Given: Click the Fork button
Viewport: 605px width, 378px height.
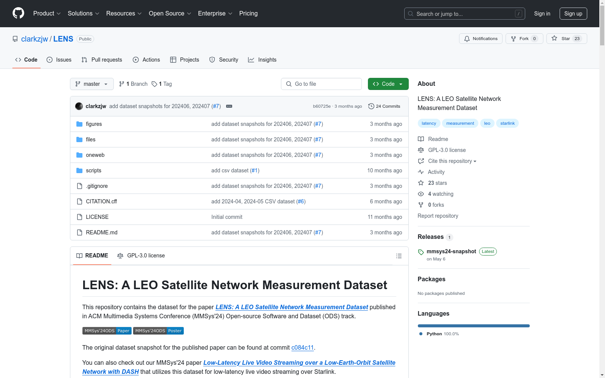Looking at the screenshot, I should click(524, 39).
